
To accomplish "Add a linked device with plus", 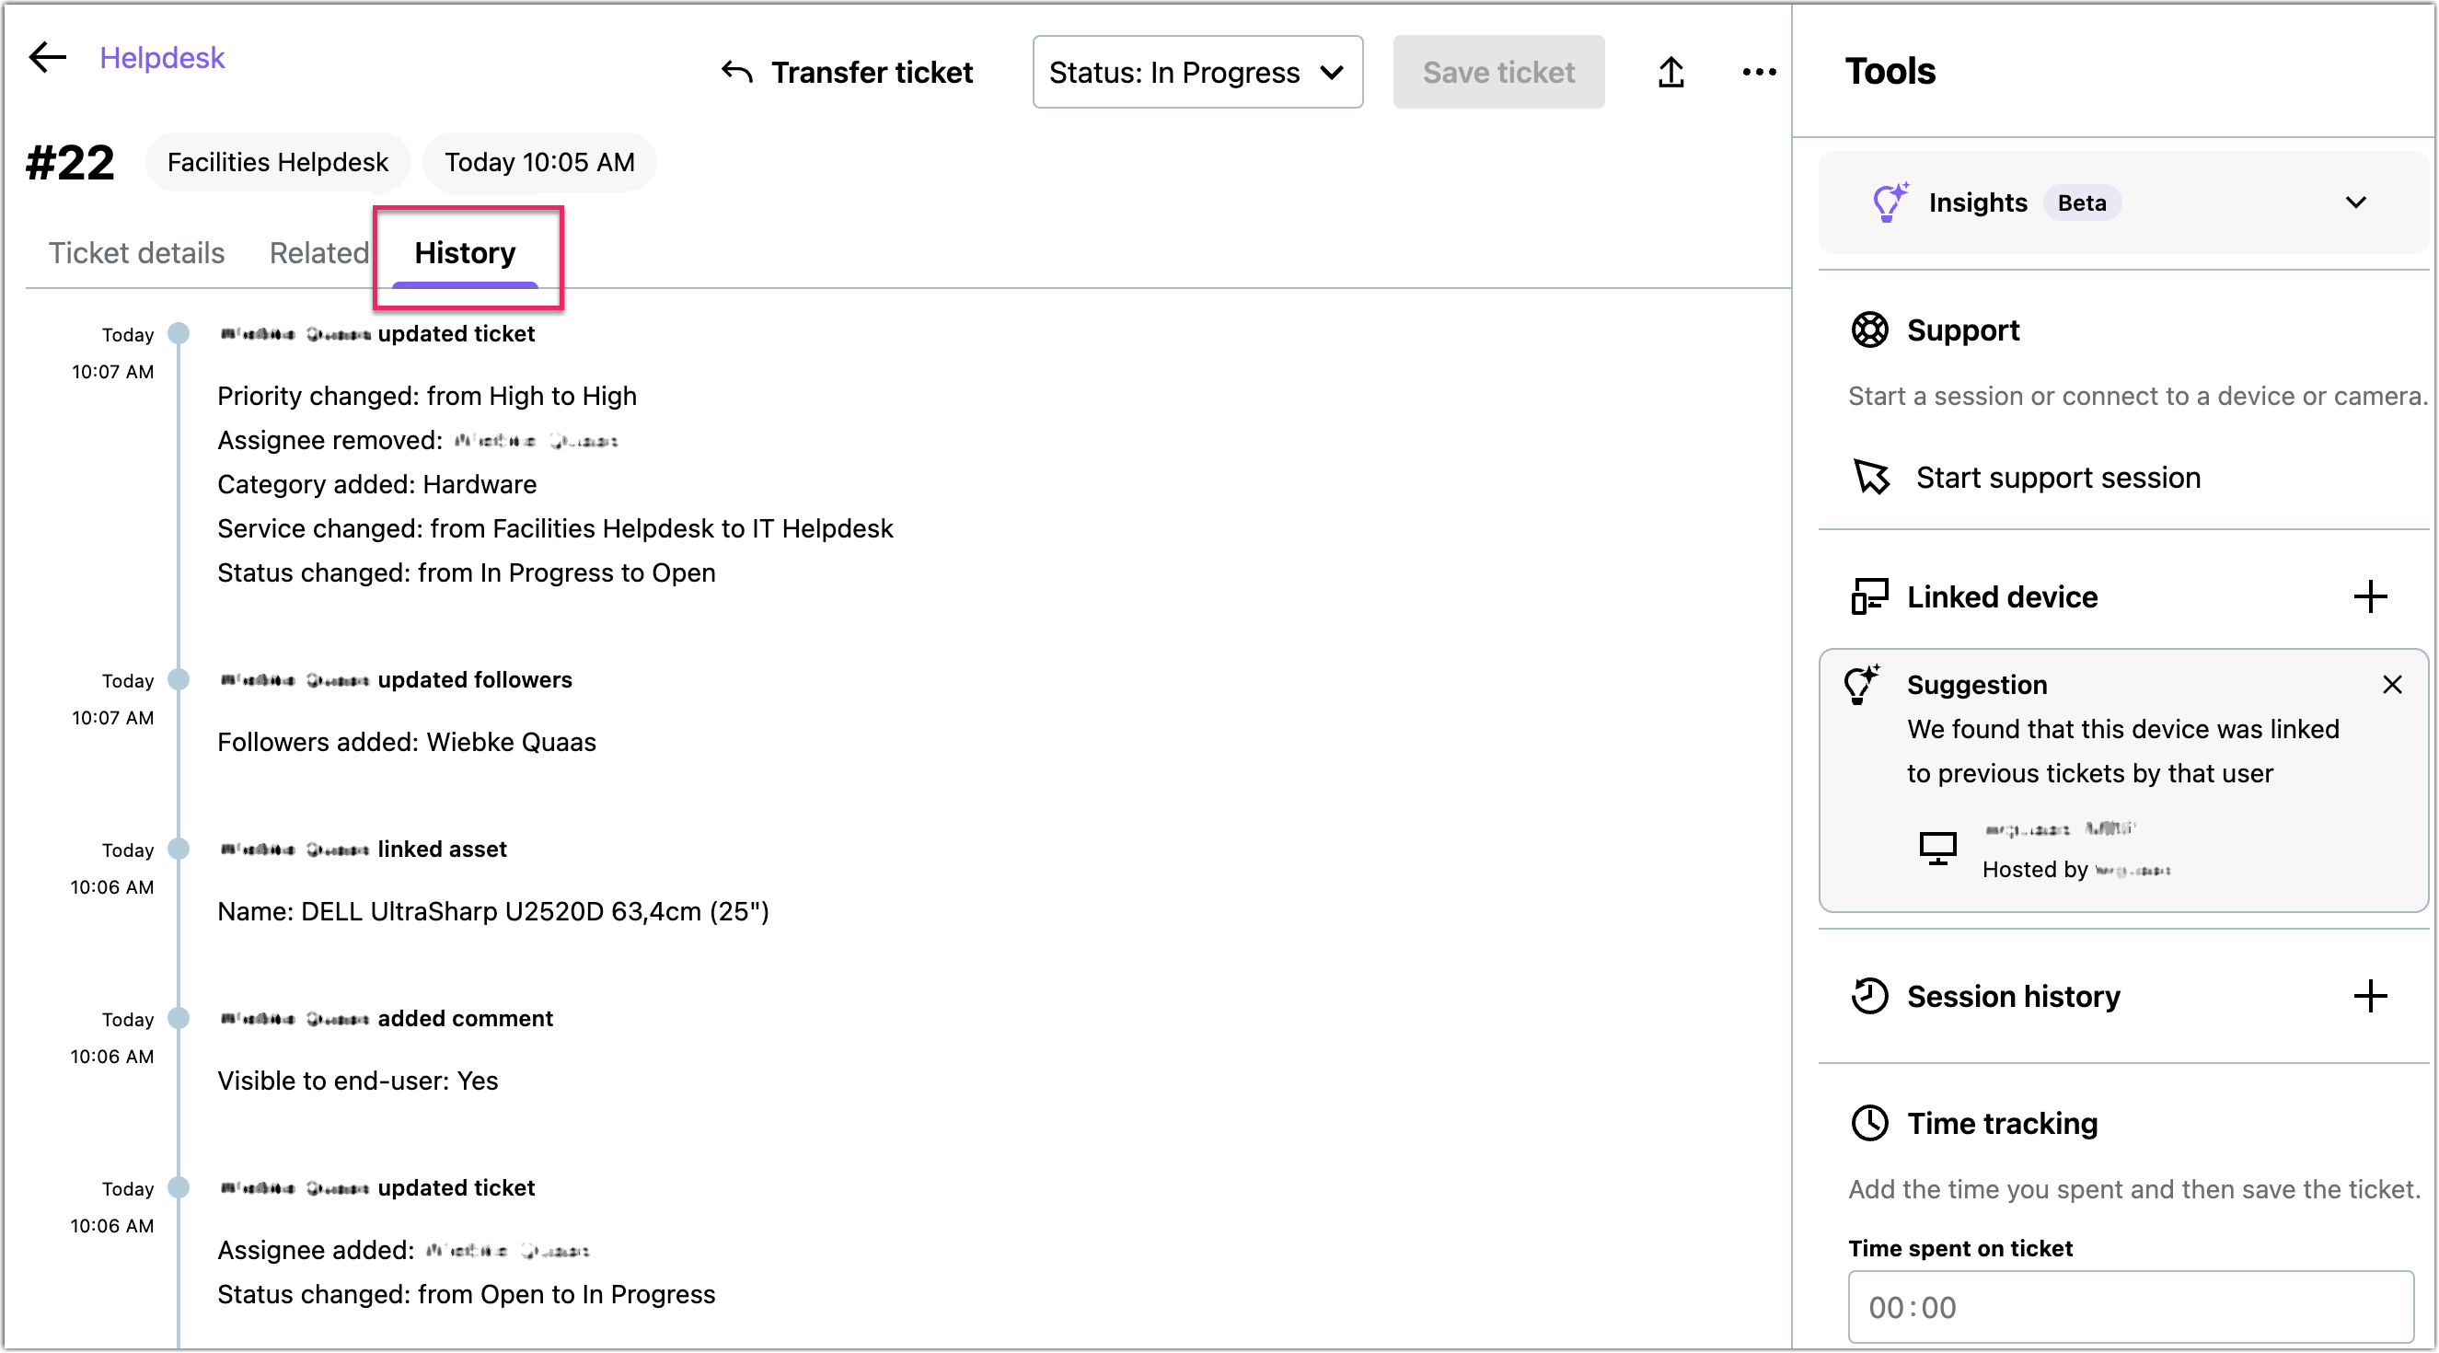I will 2370,596.
